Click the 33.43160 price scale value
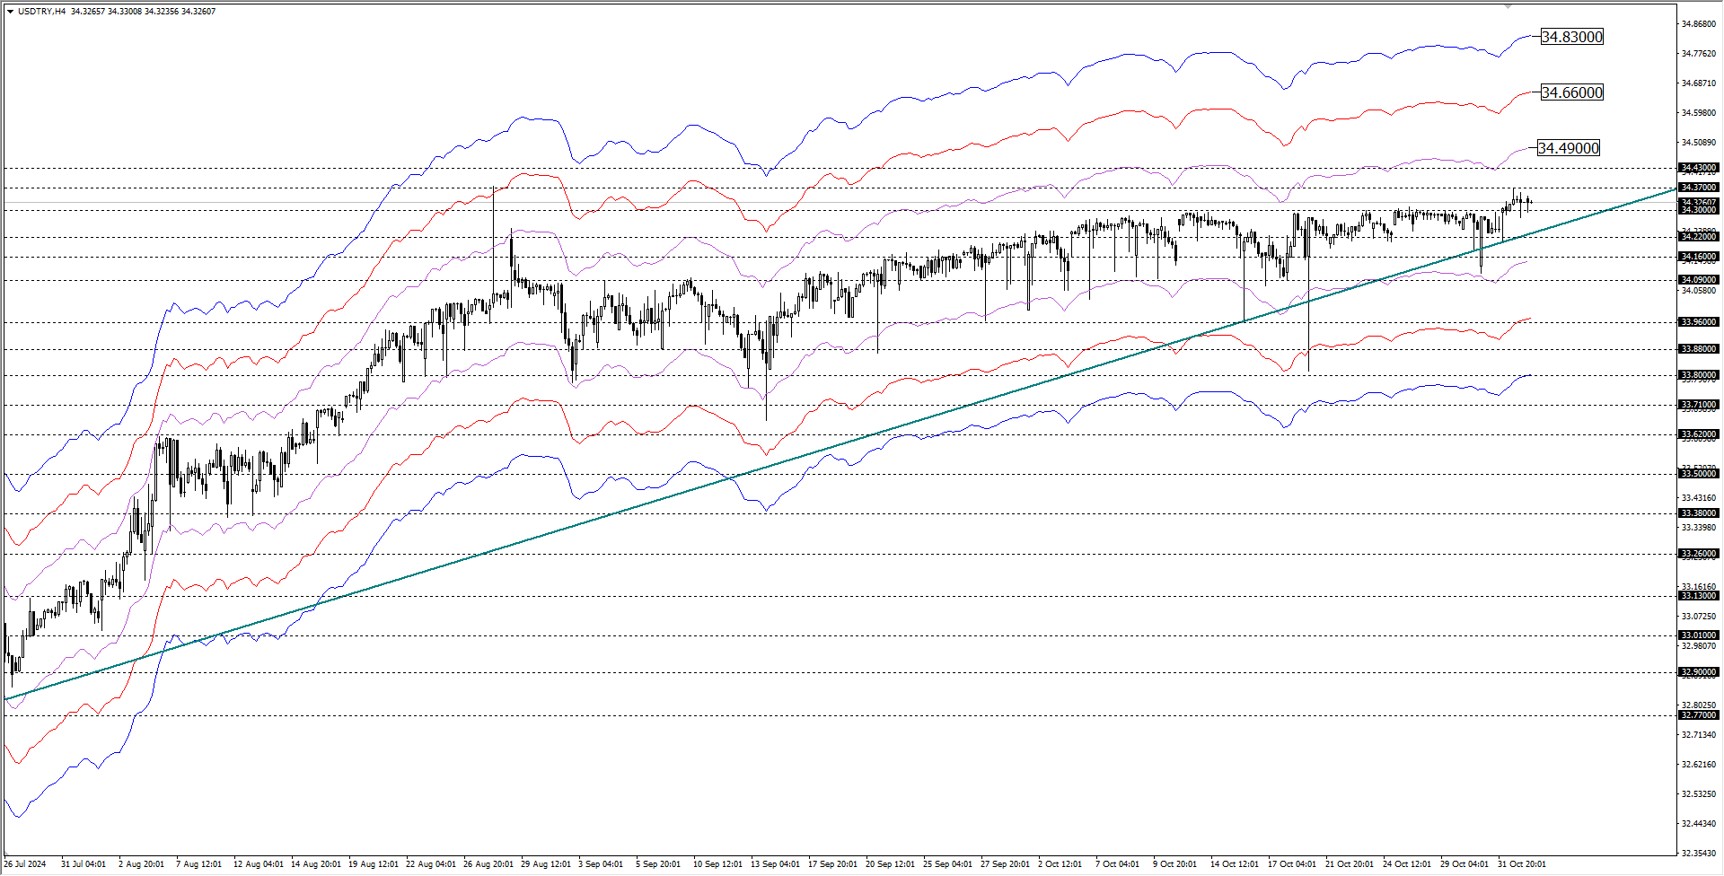This screenshot has width=1724, height=876. tap(1699, 498)
